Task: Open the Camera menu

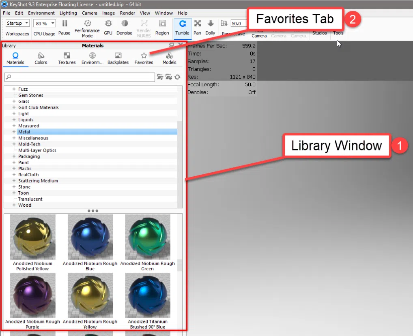Action: [90, 13]
